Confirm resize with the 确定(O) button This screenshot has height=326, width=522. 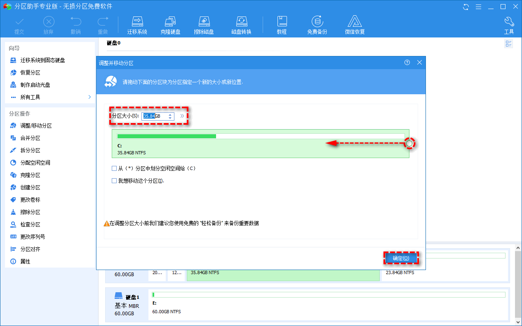pos(401,258)
